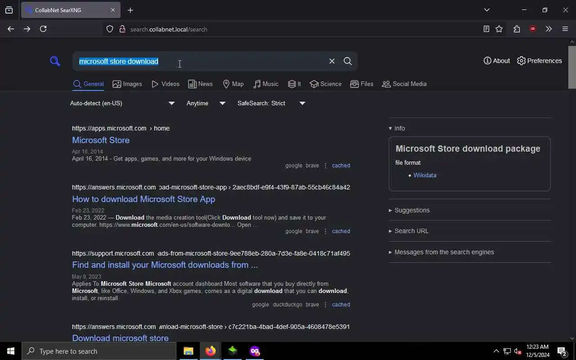Toggle reader view

[486, 29]
